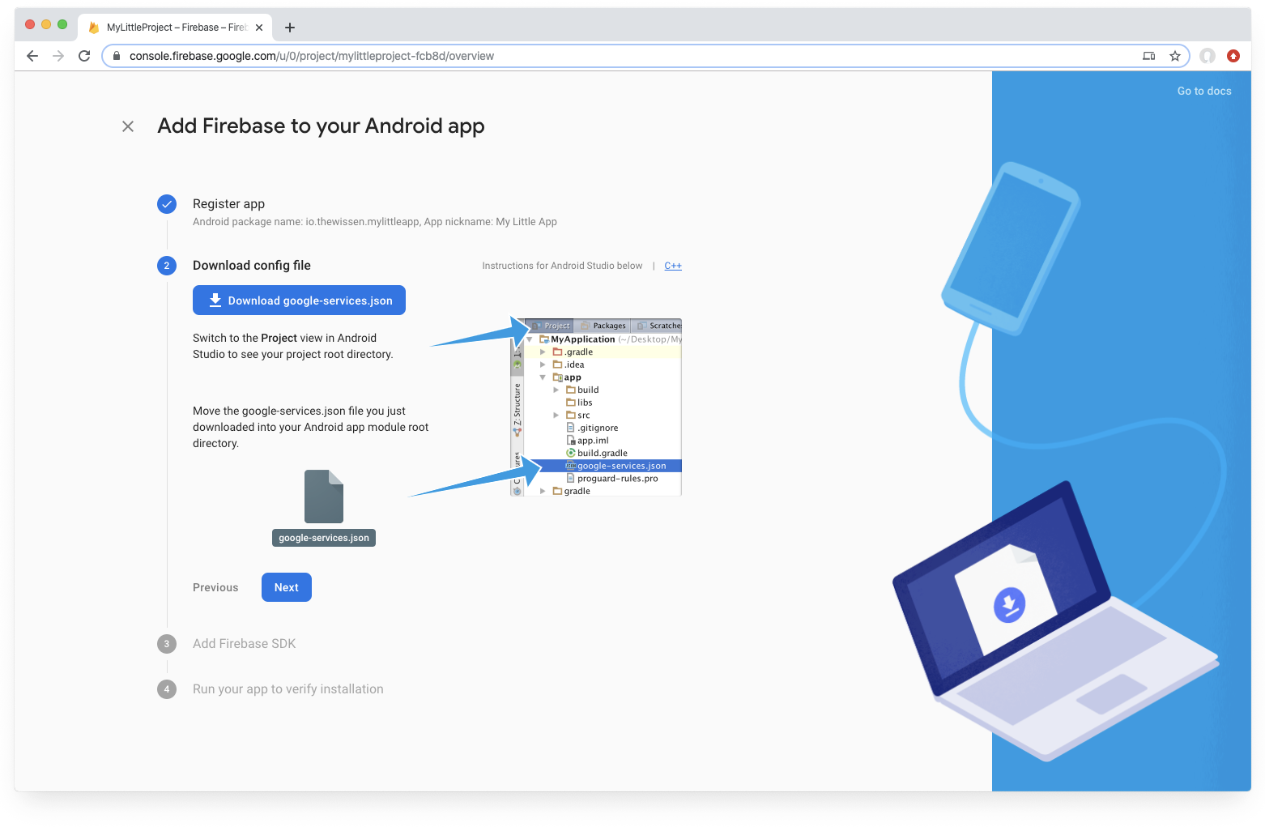Open the C++ instructions link
The width and height of the screenshot is (1265, 827).
coord(673,265)
